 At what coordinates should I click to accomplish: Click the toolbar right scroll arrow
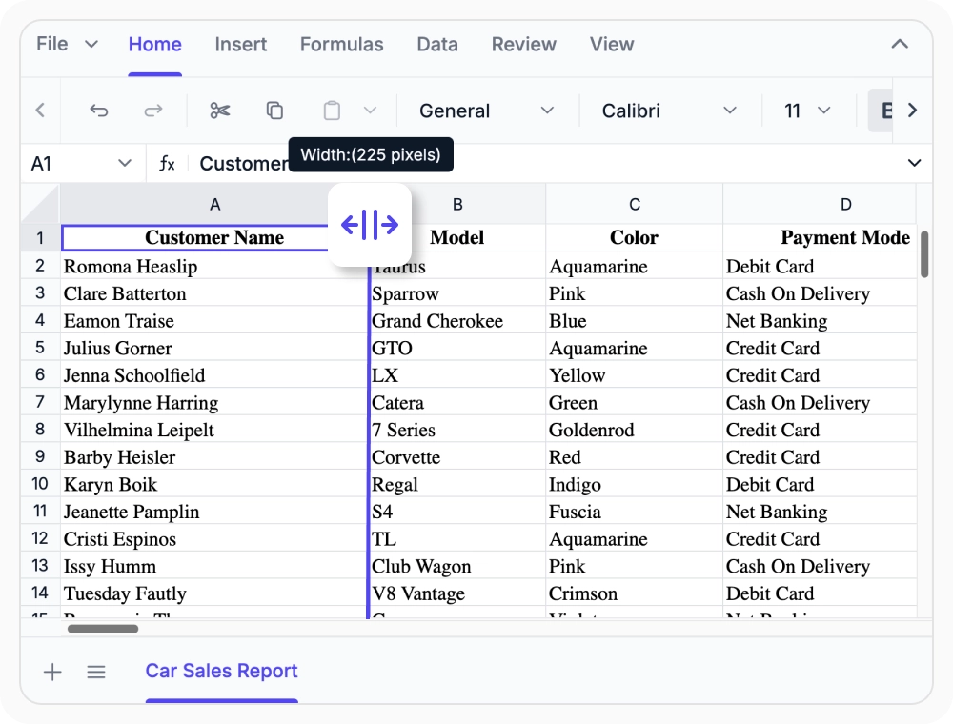pos(912,111)
